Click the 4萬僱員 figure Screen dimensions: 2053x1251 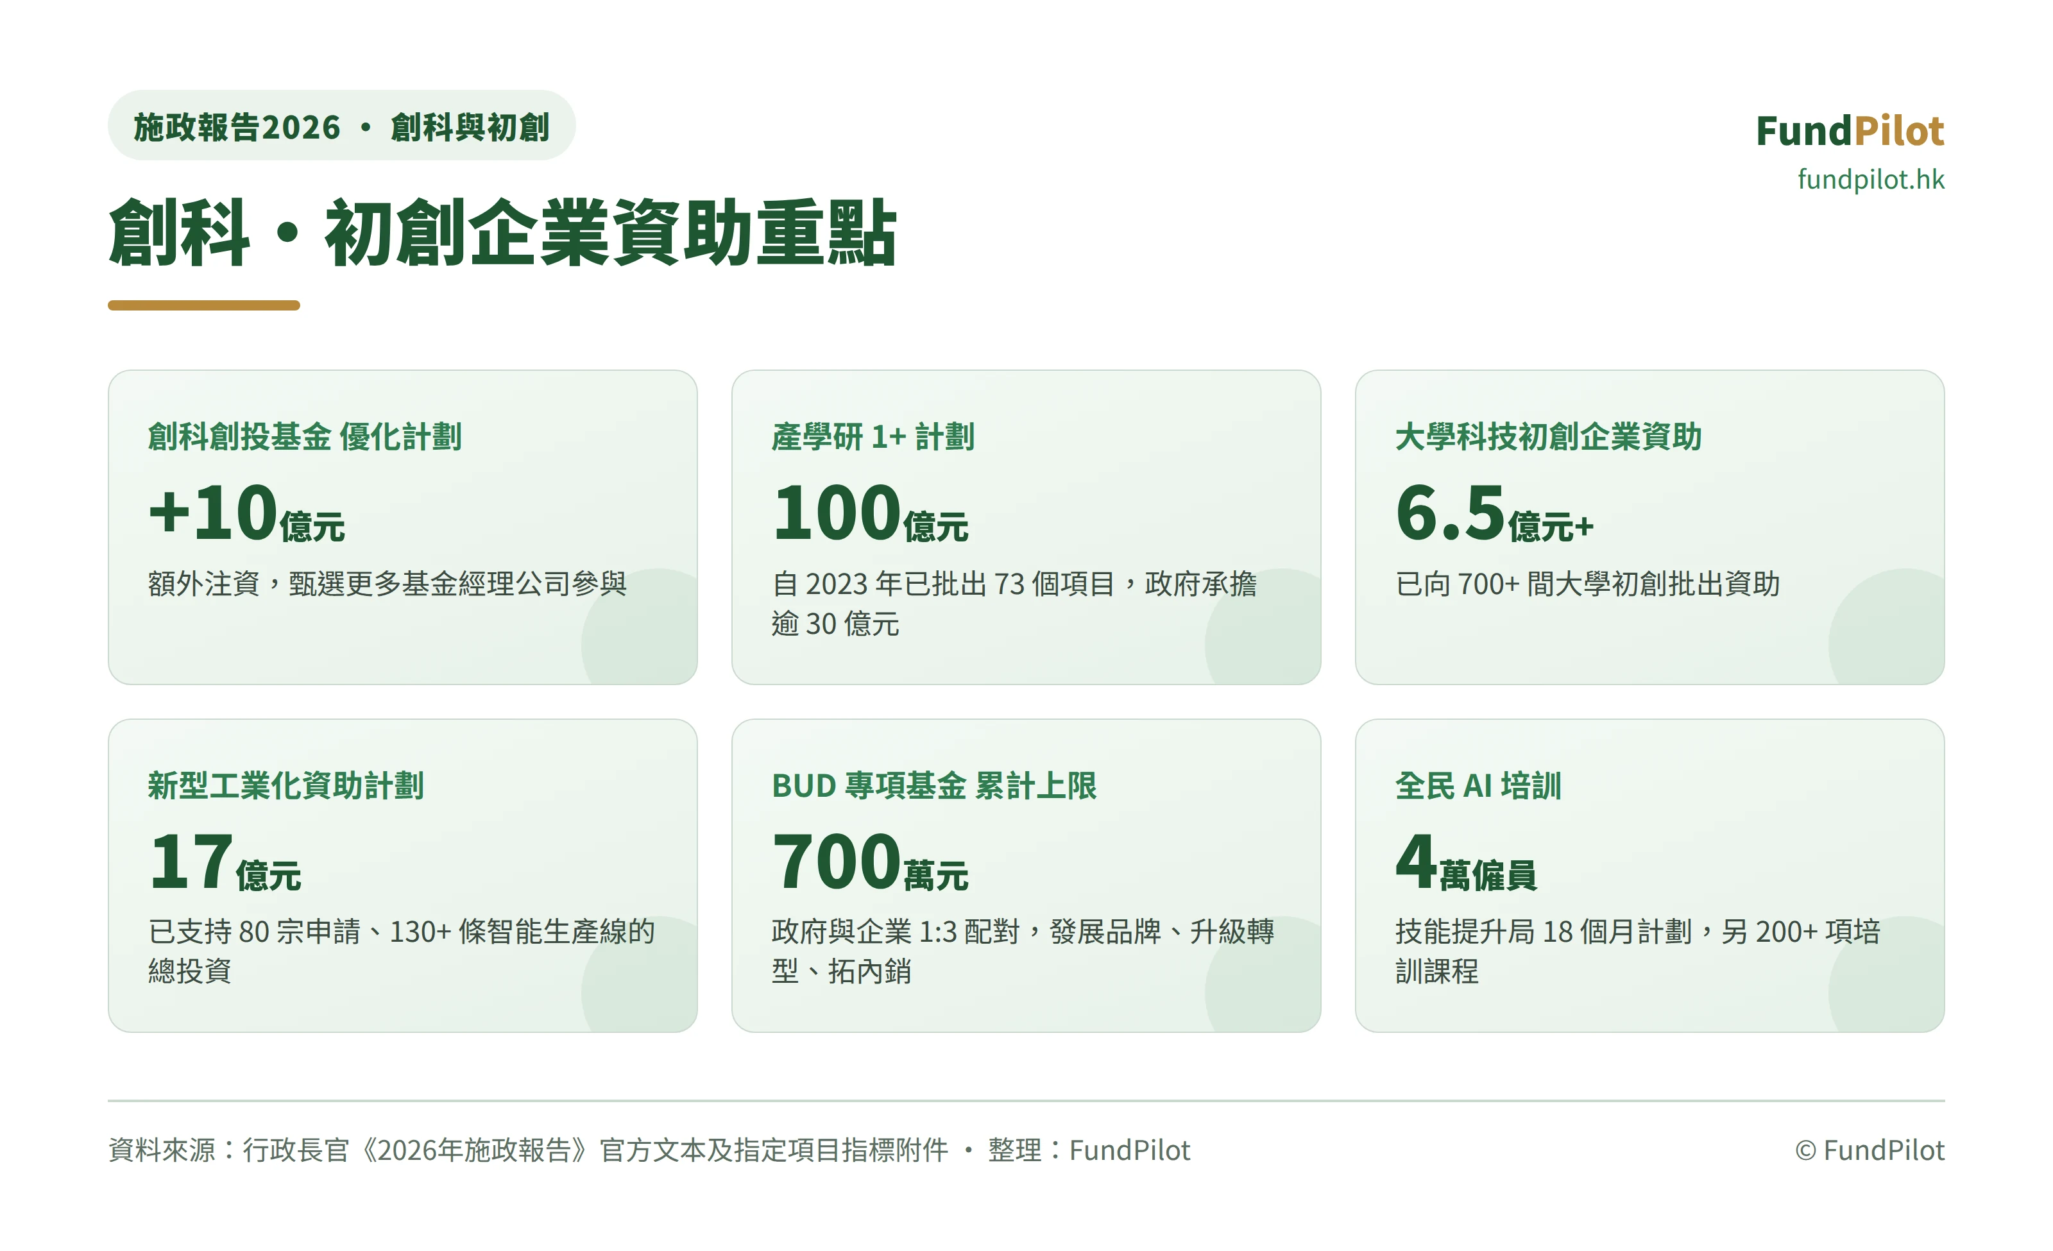(1467, 862)
